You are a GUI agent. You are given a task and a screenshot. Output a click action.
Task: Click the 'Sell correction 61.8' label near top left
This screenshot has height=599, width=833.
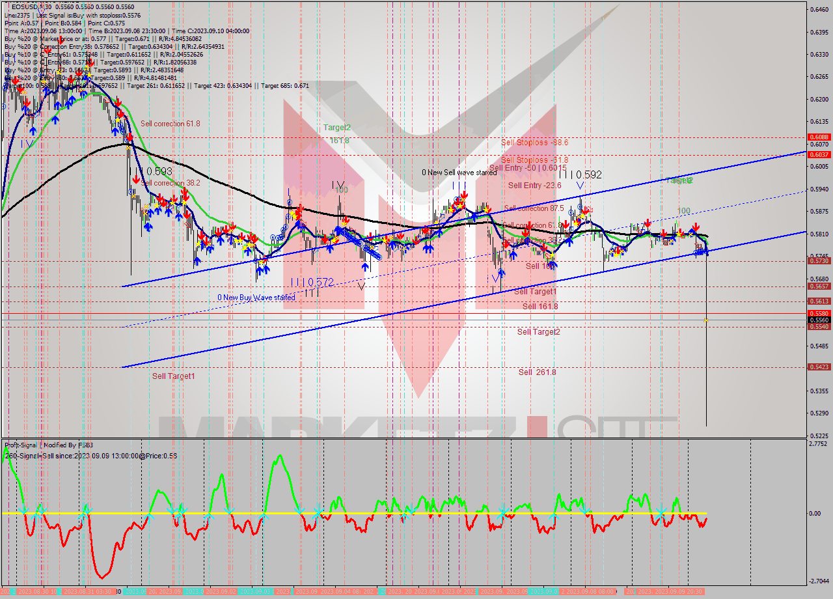170,123
